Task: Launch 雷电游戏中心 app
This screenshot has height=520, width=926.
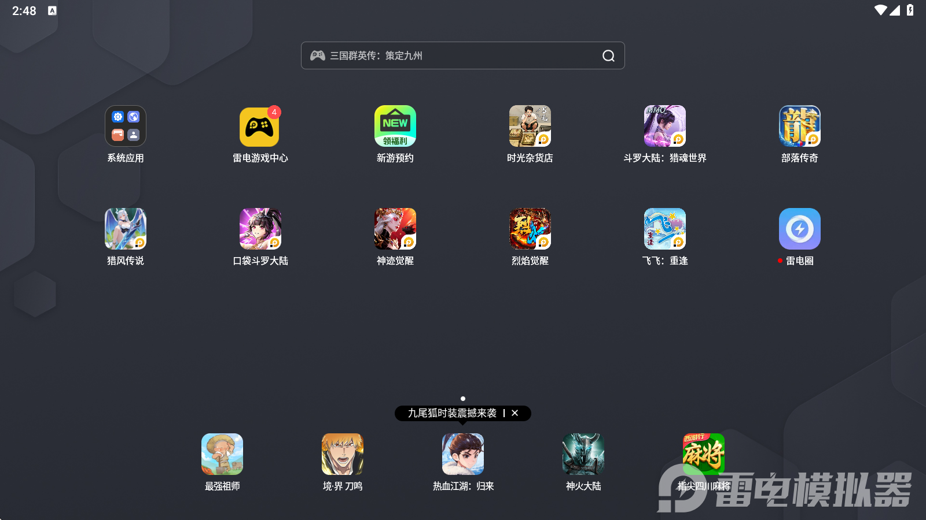Action: [x=260, y=126]
